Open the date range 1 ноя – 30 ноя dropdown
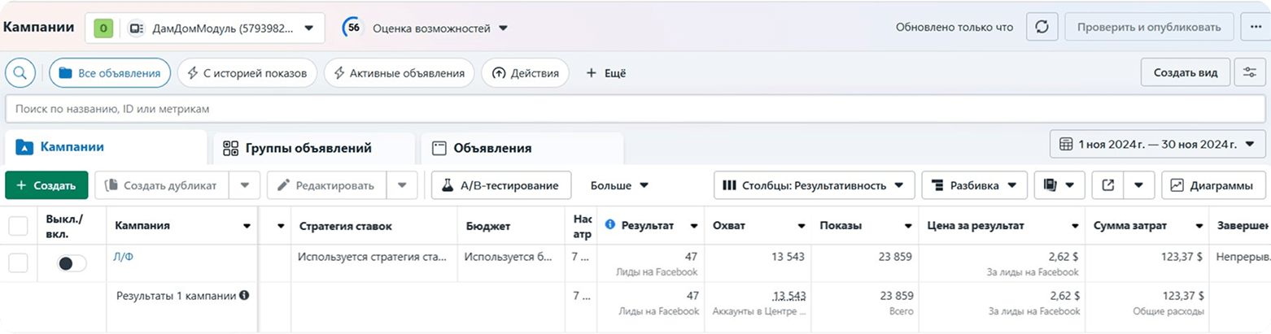Viewport: 1271px width, 334px height. [x=1157, y=145]
